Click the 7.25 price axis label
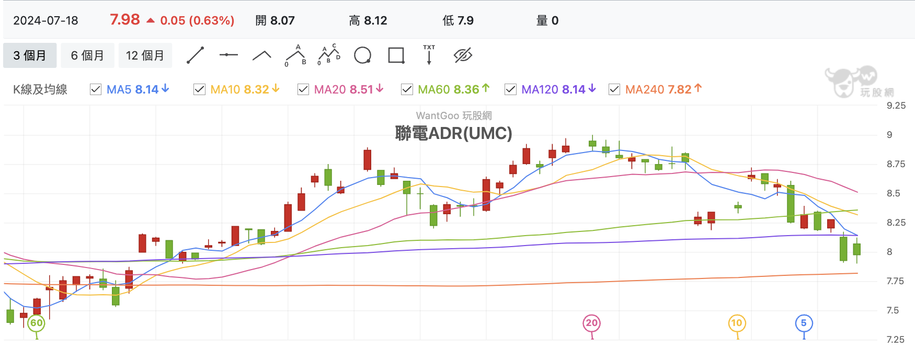This screenshot has height=349, width=915. [x=896, y=340]
